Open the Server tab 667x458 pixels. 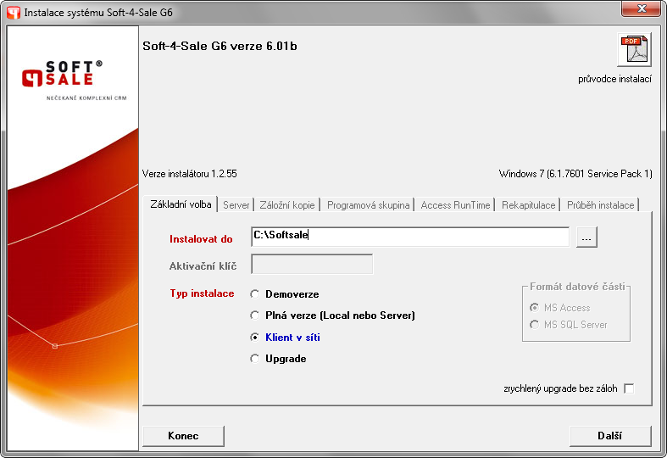coord(236,205)
